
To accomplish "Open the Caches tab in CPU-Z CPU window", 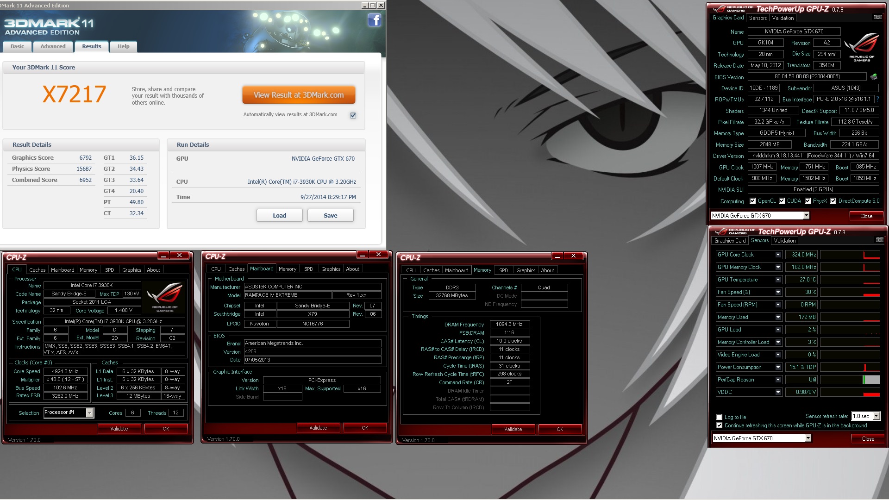I will pyautogui.click(x=38, y=270).
